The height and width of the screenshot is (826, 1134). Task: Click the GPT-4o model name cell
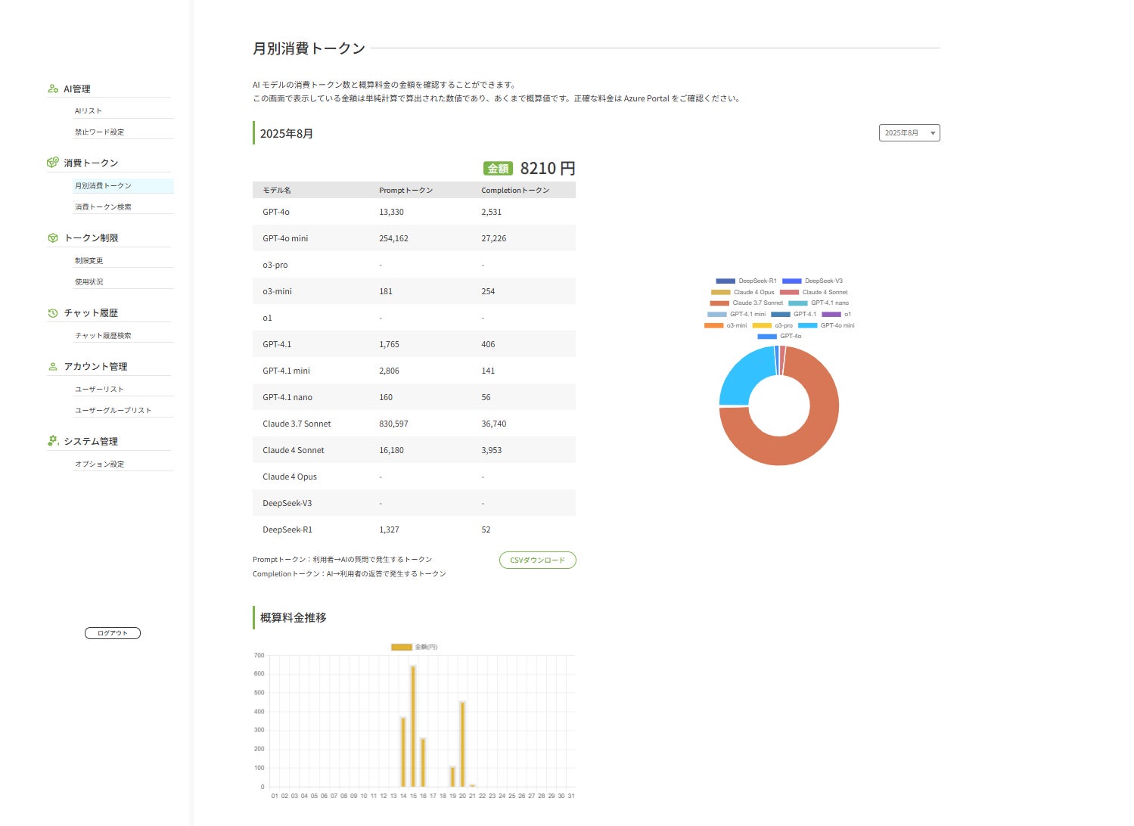point(276,212)
